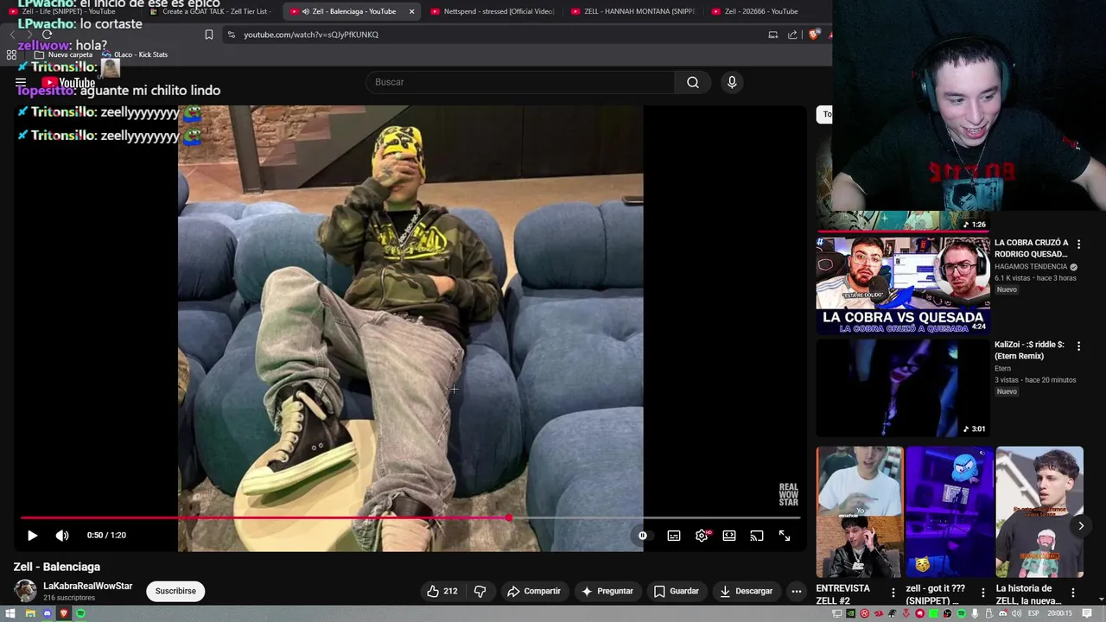Switch to ZELL - HANNAH MONTANA tab
The height and width of the screenshot is (622, 1106).
tap(633, 11)
